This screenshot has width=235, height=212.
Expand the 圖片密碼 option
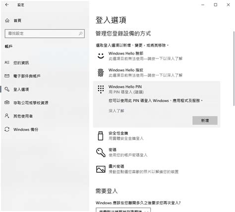click(x=157, y=169)
